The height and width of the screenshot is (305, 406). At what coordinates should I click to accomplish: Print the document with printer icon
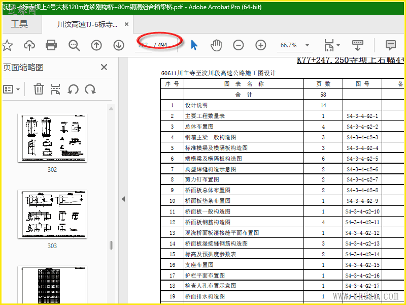click(x=51, y=45)
